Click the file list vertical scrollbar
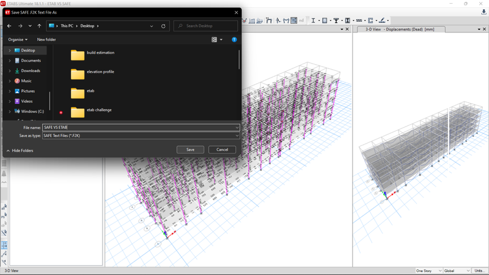The height and width of the screenshot is (275, 489). point(239,59)
